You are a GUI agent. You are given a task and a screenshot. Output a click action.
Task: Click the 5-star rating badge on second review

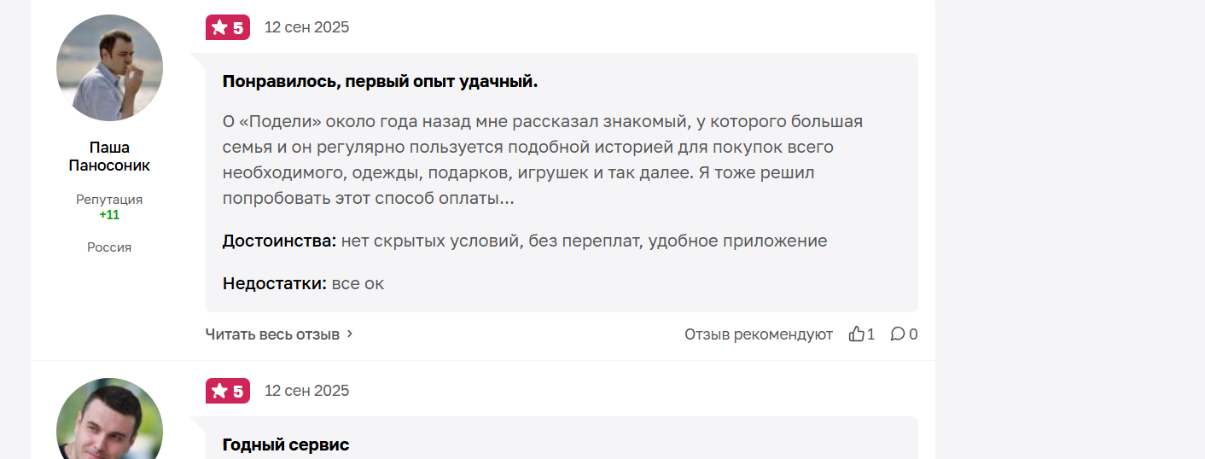(228, 391)
